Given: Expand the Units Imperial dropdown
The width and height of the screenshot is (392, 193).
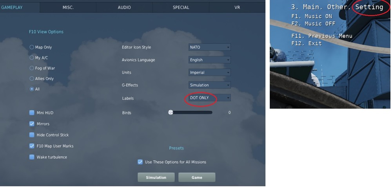Looking at the screenshot, I should point(209,72).
